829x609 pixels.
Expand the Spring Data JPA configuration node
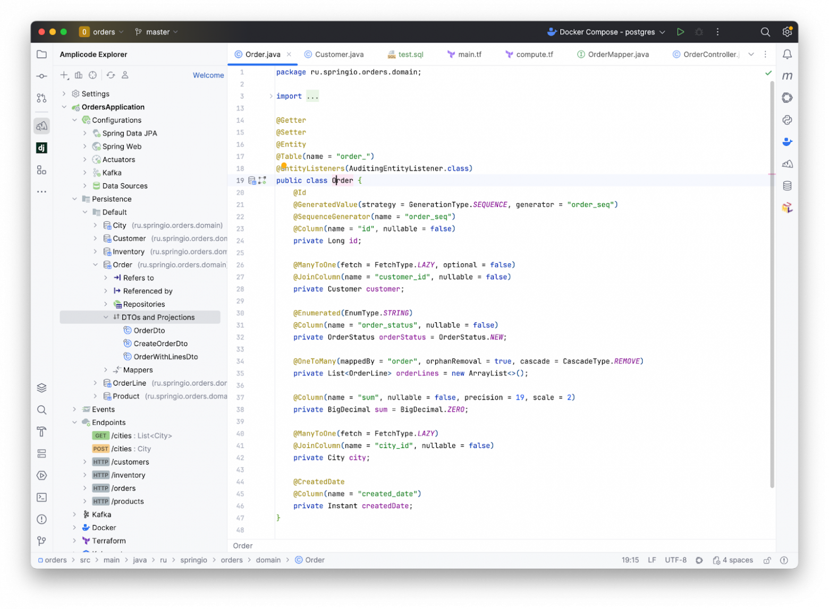pos(84,133)
